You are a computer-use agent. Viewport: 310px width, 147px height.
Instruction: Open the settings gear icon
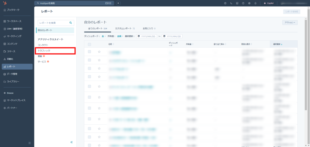pos(249,3)
